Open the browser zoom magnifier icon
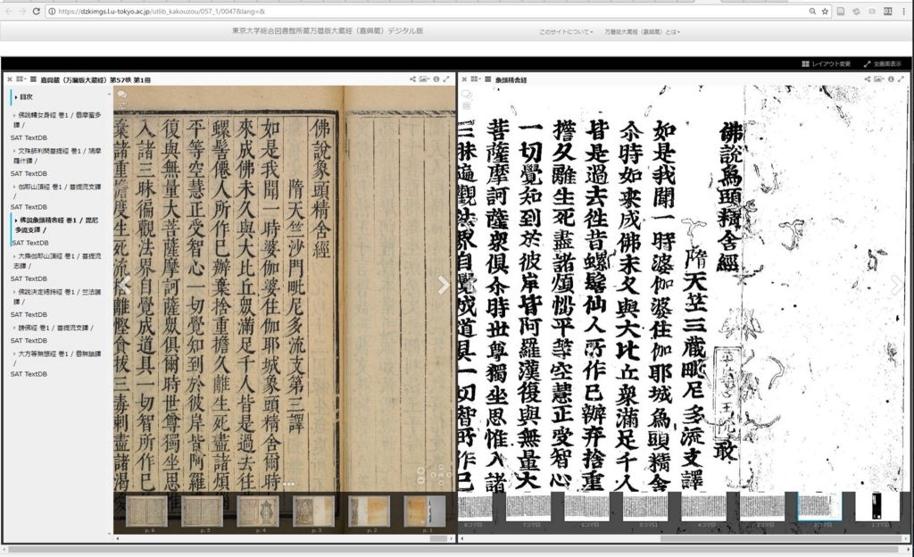The height and width of the screenshot is (557, 914). [812, 11]
